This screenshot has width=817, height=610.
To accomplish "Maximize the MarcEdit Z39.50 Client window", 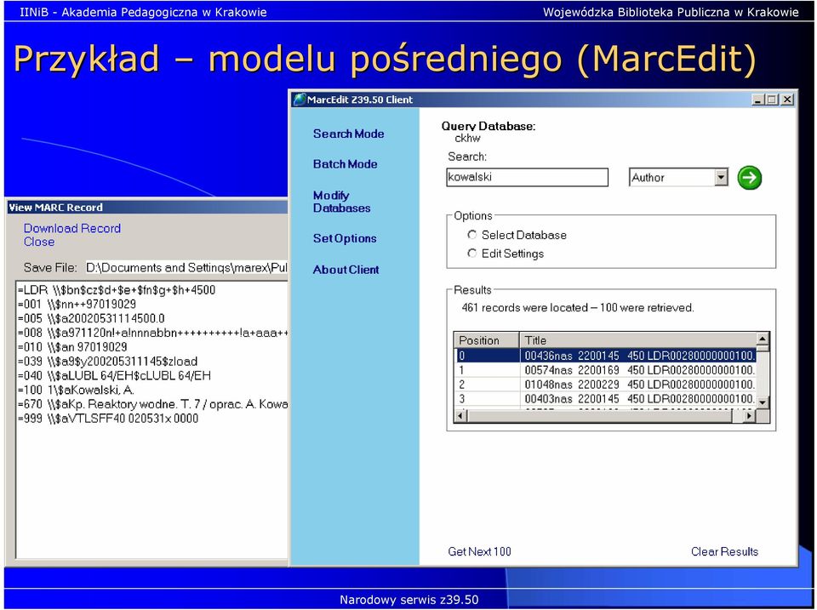I will [x=772, y=100].
